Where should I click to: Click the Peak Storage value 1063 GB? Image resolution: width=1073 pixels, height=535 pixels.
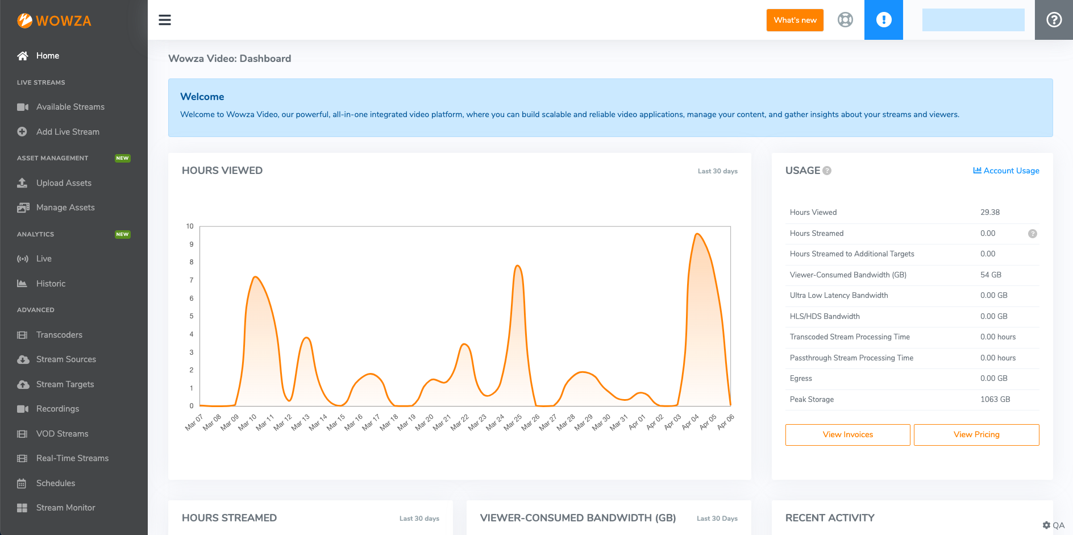click(x=995, y=399)
